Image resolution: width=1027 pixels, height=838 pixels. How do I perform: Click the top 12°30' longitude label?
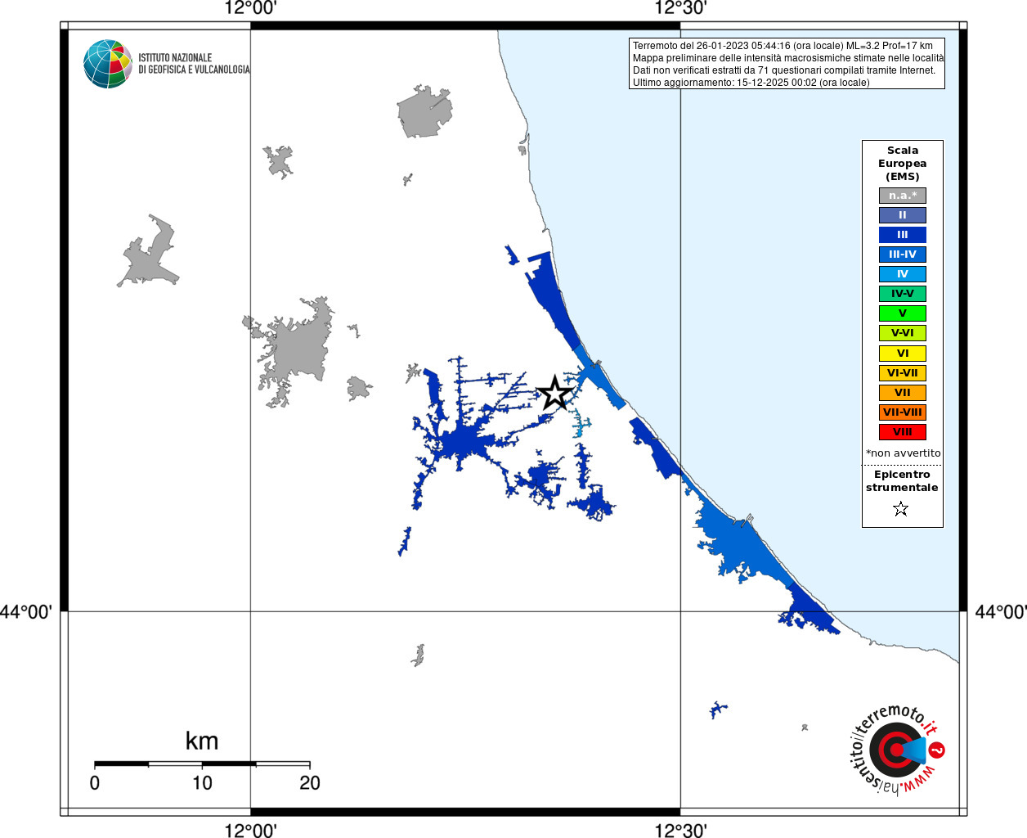coord(680,8)
